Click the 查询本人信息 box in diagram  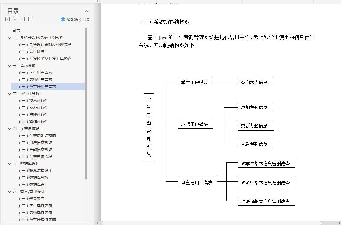point(256,82)
